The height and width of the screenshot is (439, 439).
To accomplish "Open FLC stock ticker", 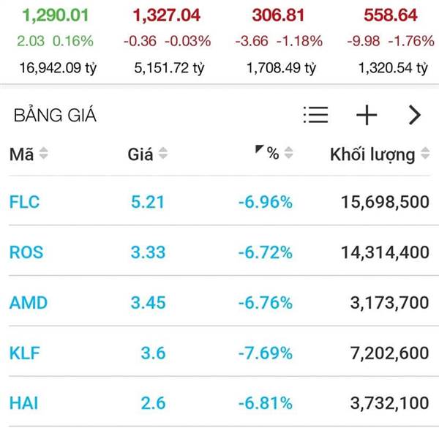I will click(x=24, y=202).
